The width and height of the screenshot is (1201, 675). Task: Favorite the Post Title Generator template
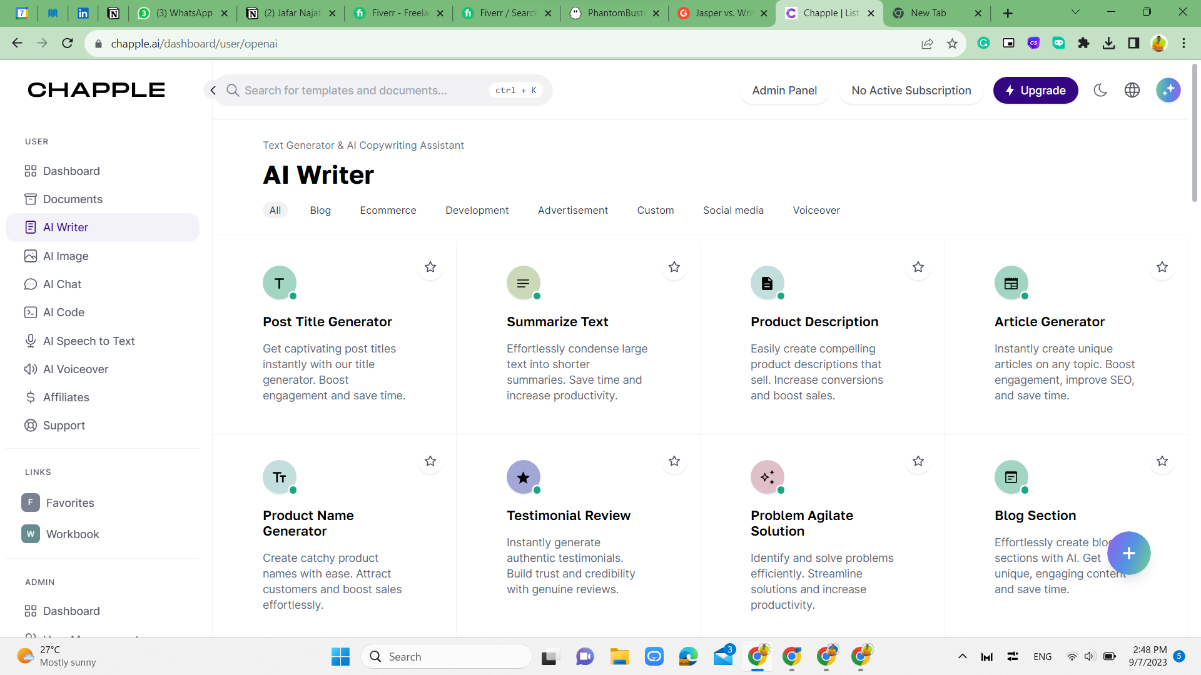pos(430,267)
